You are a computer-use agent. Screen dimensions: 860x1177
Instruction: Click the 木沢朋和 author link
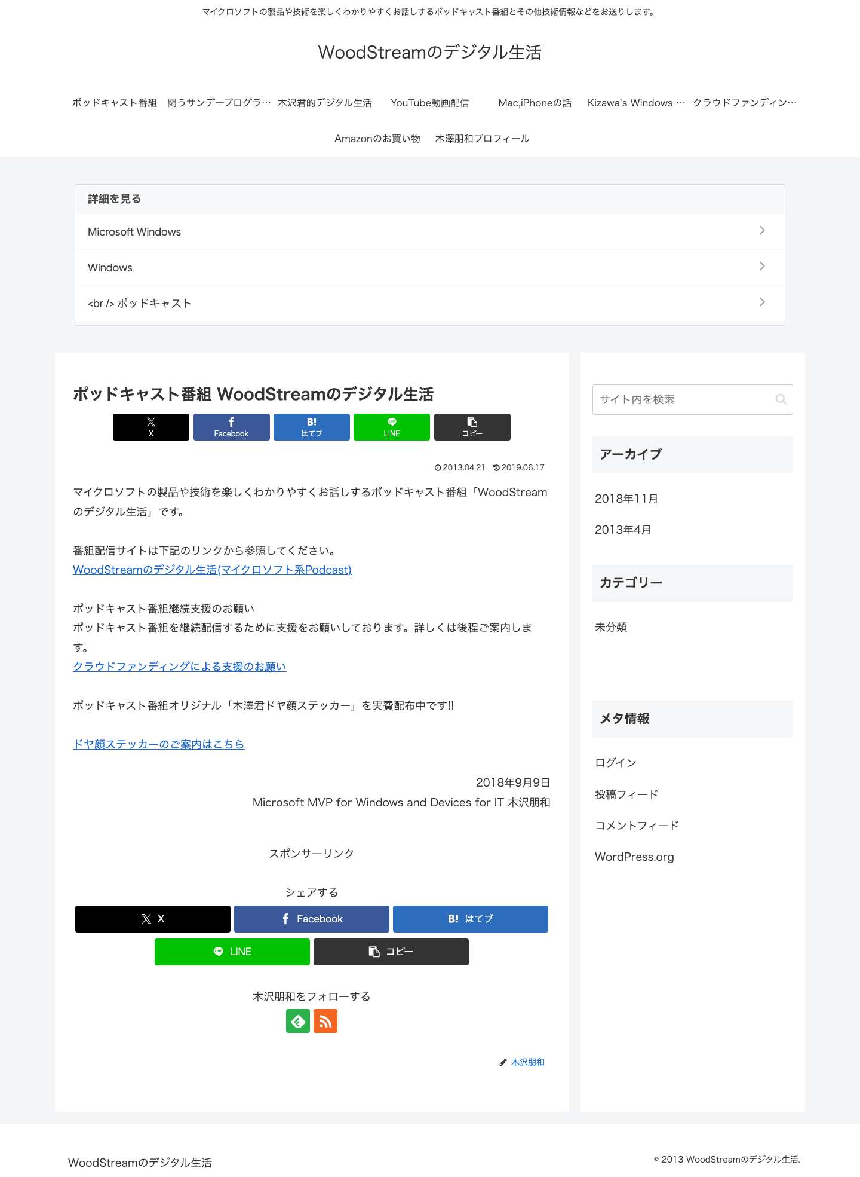click(x=528, y=1062)
